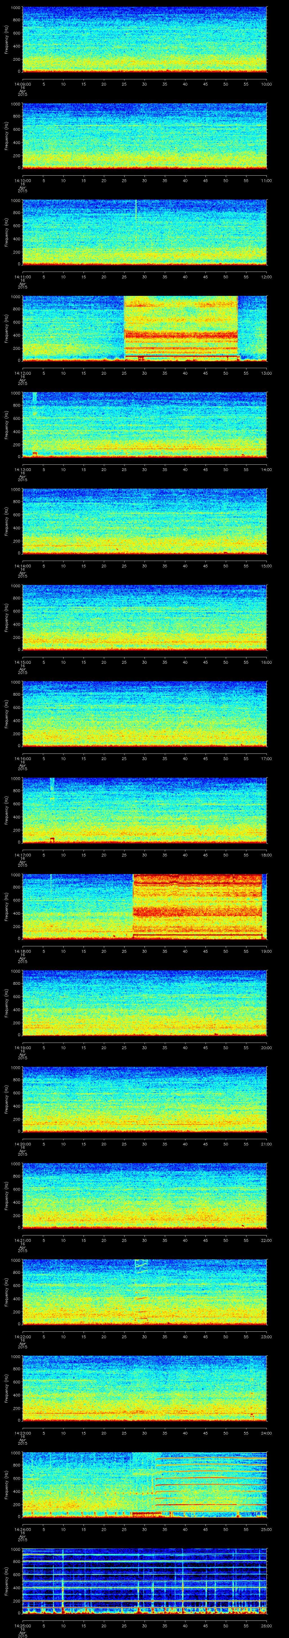Click the 15:00 end time label
The image size is (289, 1638).
tap(266, 566)
